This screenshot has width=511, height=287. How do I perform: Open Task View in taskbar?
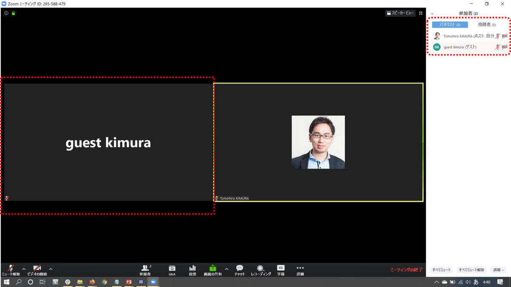(x=42, y=282)
